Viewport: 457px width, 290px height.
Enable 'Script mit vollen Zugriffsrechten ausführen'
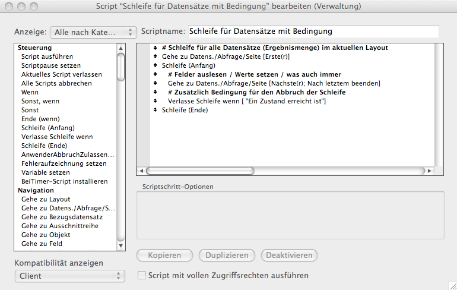(142, 276)
